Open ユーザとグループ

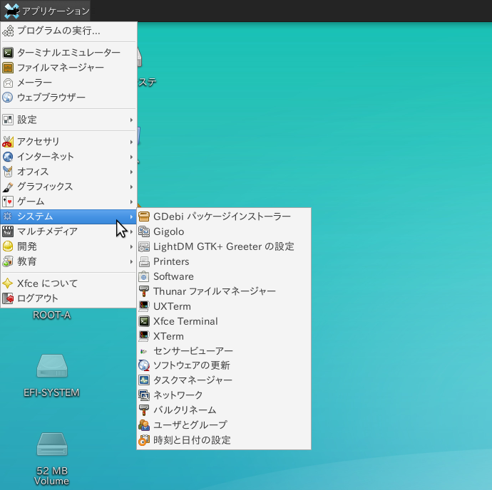[224, 425]
